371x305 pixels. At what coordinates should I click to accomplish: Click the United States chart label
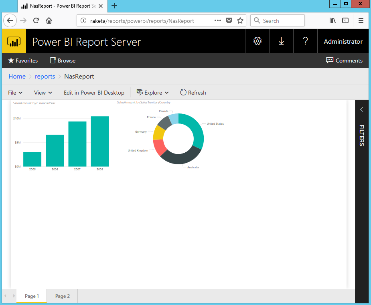pos(215,124)
